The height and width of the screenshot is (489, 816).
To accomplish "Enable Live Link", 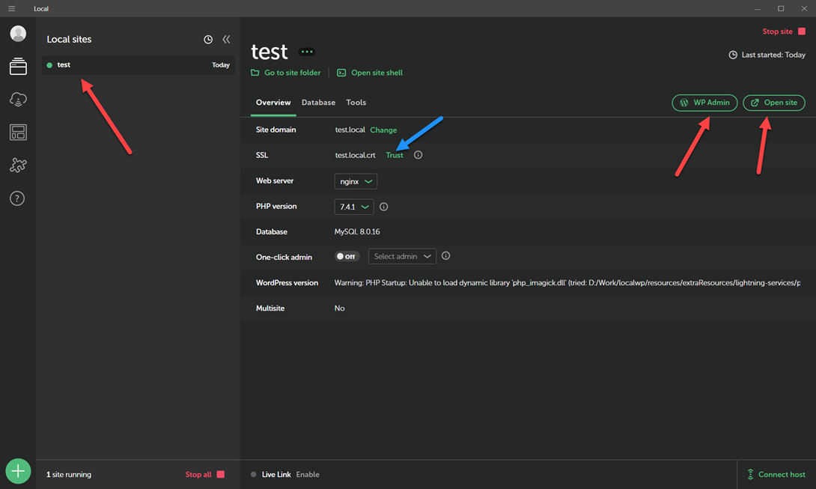I will tap(307, 474).
